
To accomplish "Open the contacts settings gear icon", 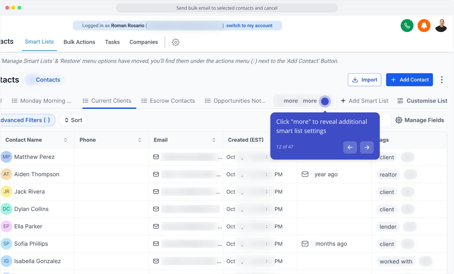I will point(176,42).
